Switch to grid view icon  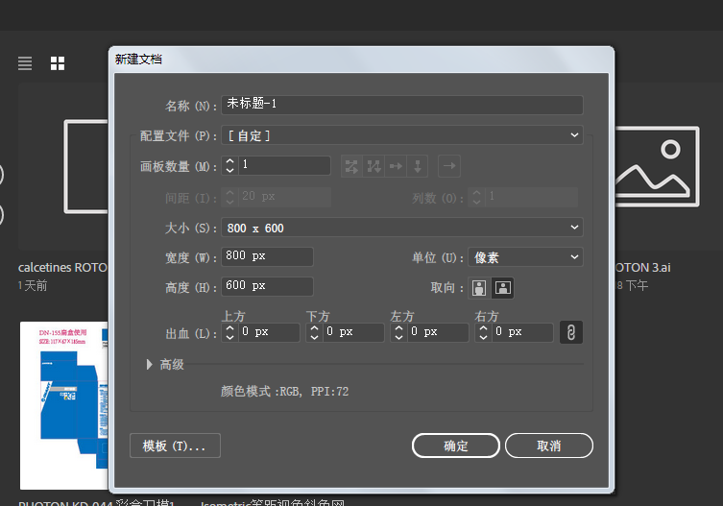[58, 63]
